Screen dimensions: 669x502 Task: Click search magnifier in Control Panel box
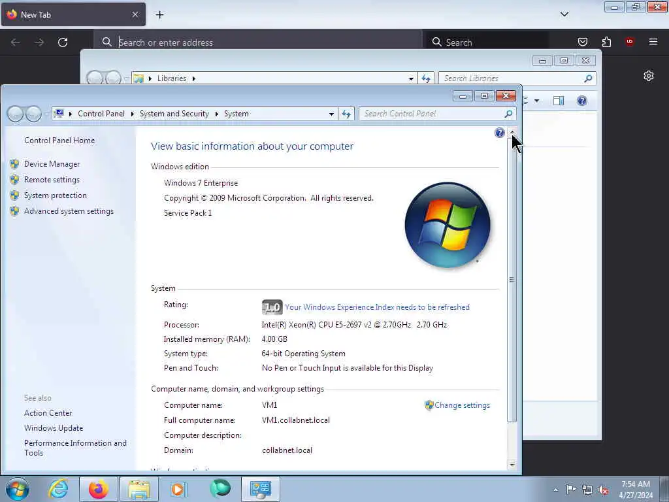click(x=508, y=114)
